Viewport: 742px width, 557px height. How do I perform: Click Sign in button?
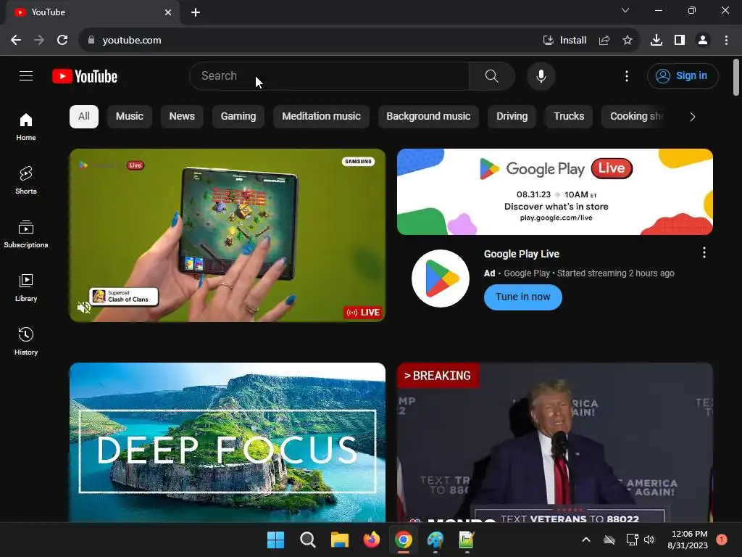click(683, 75)
